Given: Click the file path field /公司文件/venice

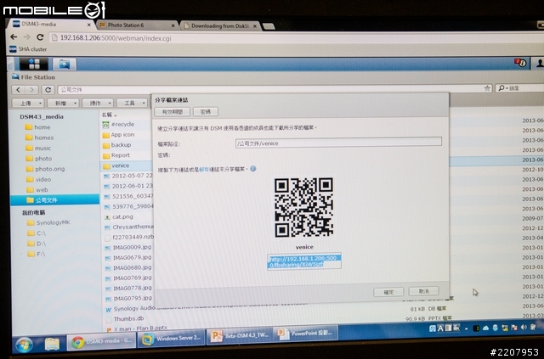Looking at the screenshot, I should click(x=338, y=142).
